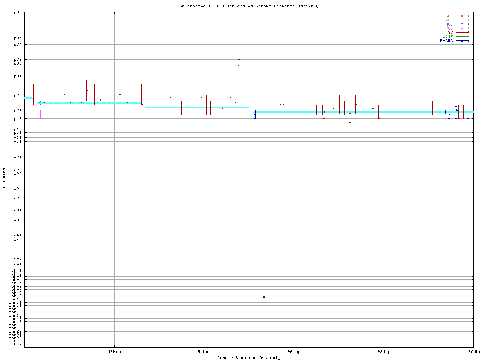Click the red outlier marker near p32
Screen dimensions: 481x360
(x=239, y=65)
